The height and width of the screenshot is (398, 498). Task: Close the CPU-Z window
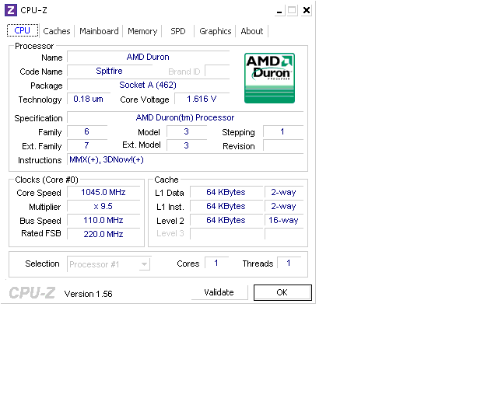307,10
